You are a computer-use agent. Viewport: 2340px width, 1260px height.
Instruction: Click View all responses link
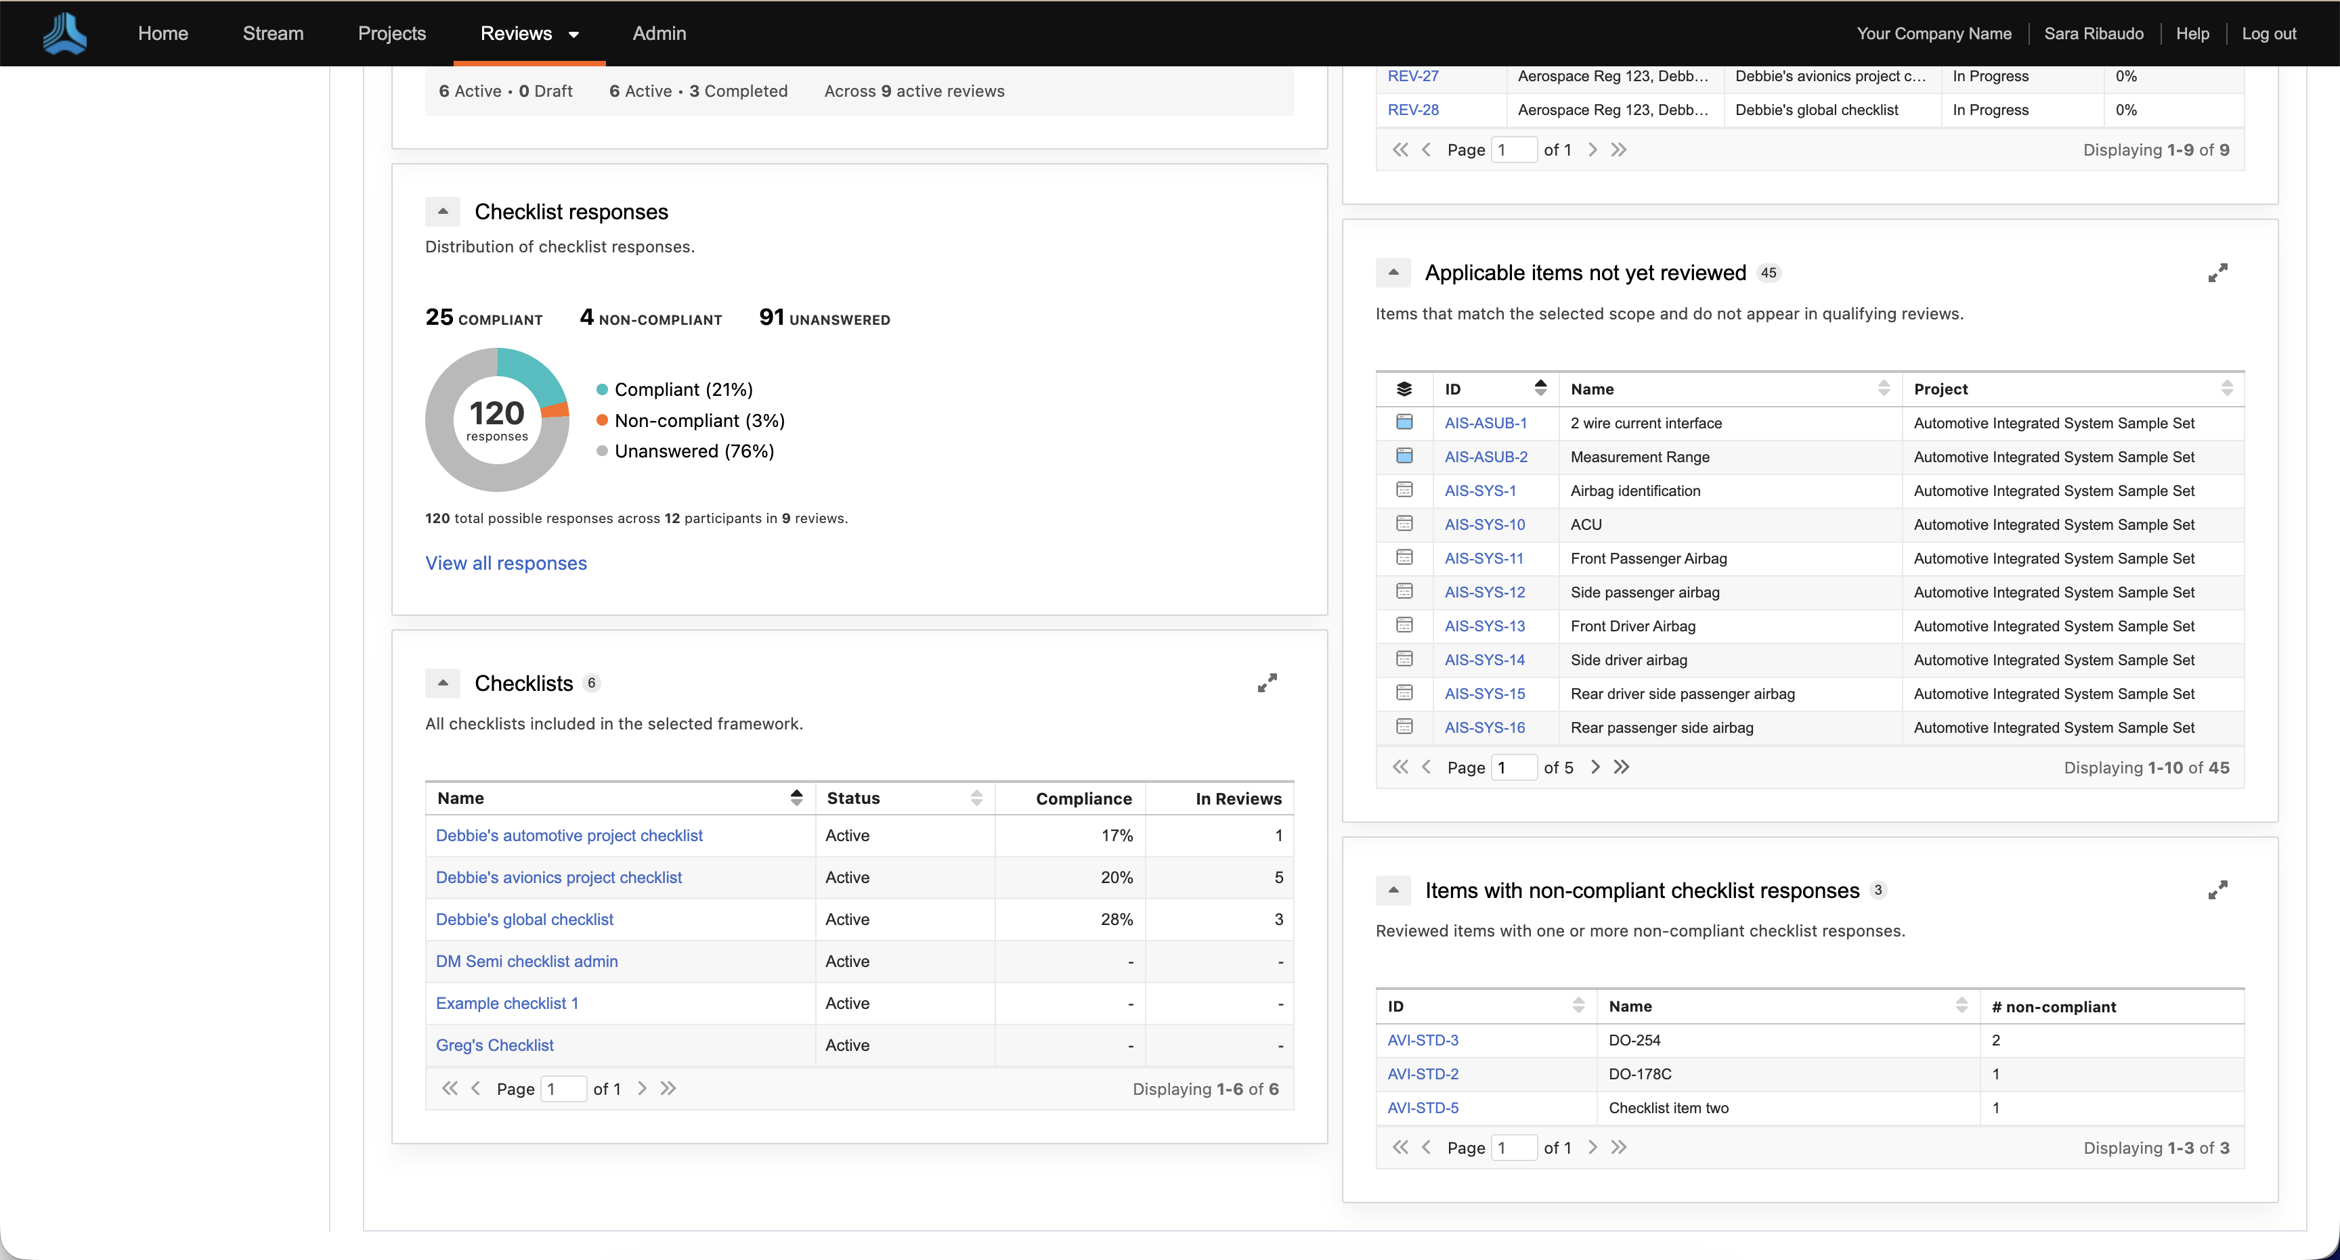pos(506,563)
